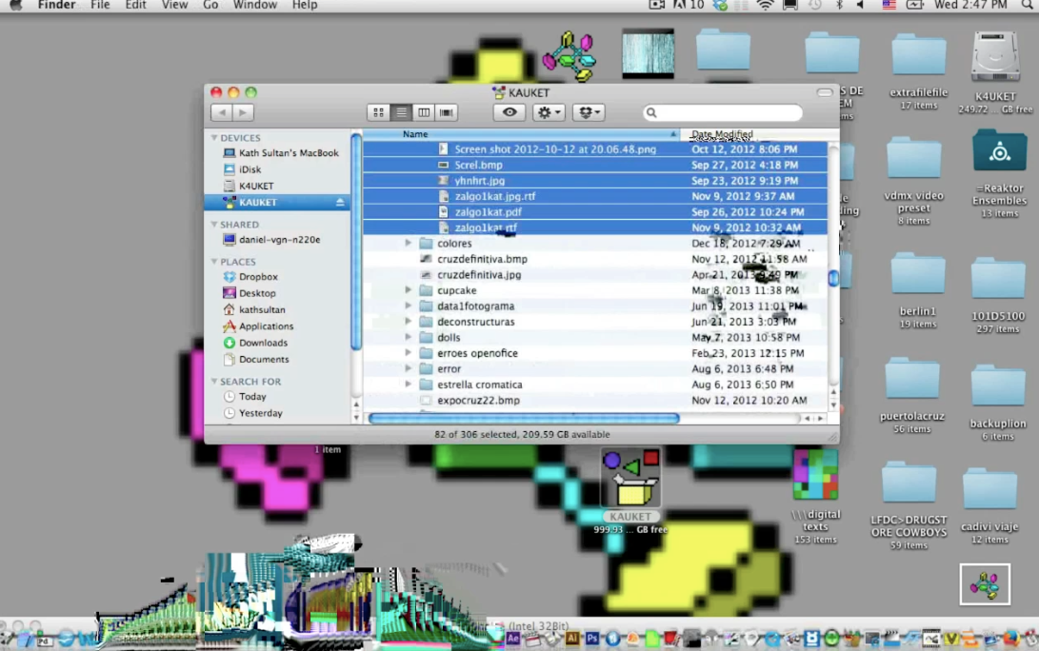
Task: Switch Finder to column view
Action: tap(424, 112)
